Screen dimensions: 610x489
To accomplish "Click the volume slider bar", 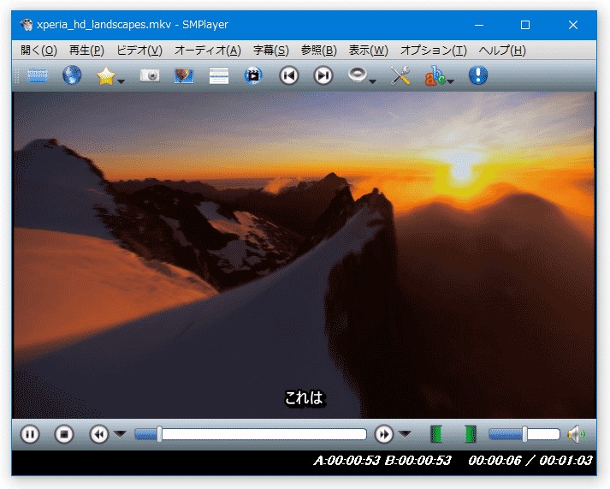I will [524, 434].
